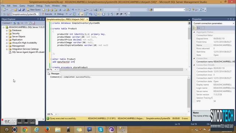Click the Comment out selected lines icon
The height and width of the screenshot is (133, 236).
click(x=108, y=14)
